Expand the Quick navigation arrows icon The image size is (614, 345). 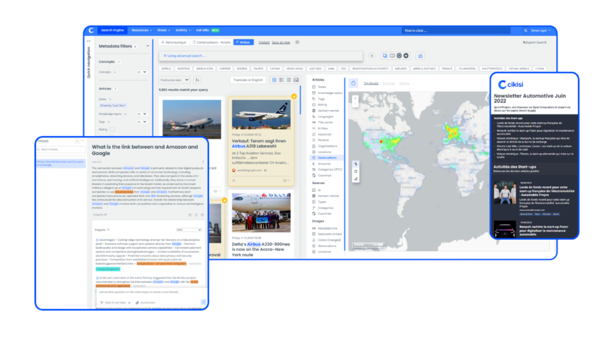point(89,41)
